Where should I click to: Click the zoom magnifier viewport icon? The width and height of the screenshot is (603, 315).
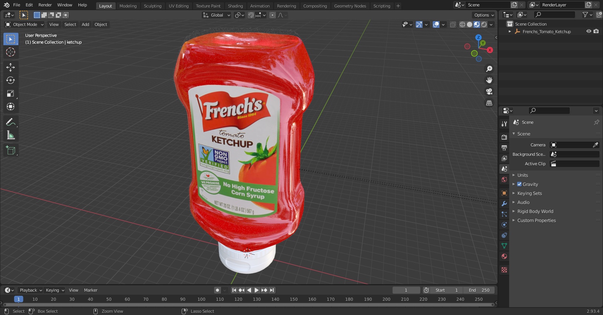point(489,69)
